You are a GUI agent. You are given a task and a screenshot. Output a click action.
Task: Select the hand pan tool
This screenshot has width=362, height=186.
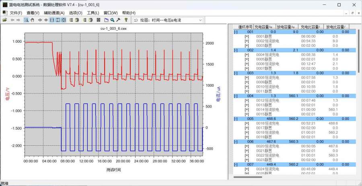coord(32,20)
